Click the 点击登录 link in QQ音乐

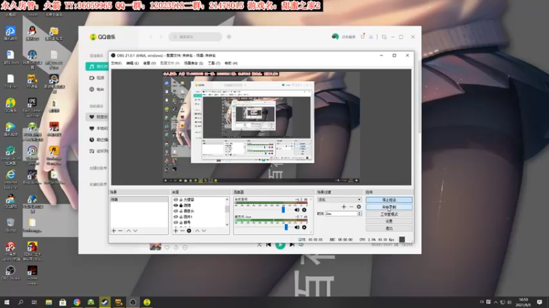[x=349, y=37]
